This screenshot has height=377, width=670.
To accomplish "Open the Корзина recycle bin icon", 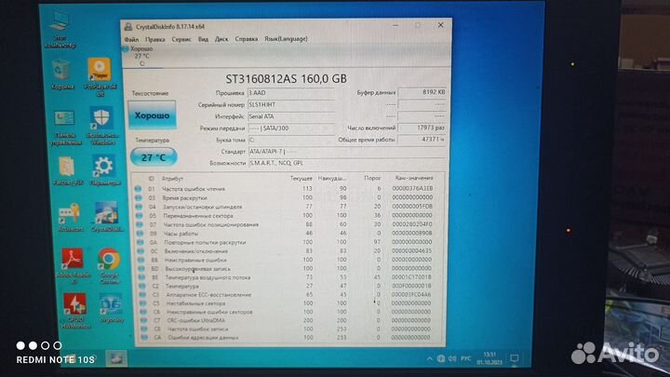I will tap(62, 74).
